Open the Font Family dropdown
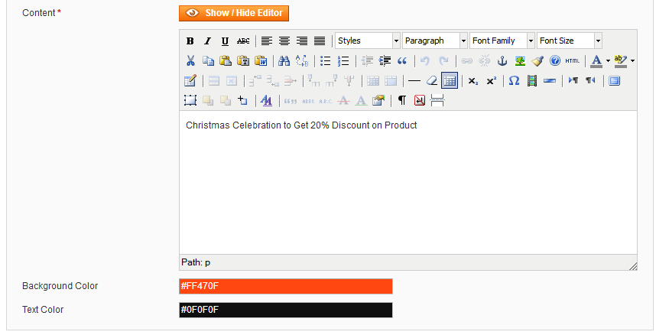Image resolution: width=656 pixels, height=335 pixels. (x=502, y=41)
